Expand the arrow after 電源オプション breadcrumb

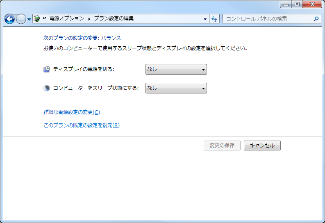[89, 18]
